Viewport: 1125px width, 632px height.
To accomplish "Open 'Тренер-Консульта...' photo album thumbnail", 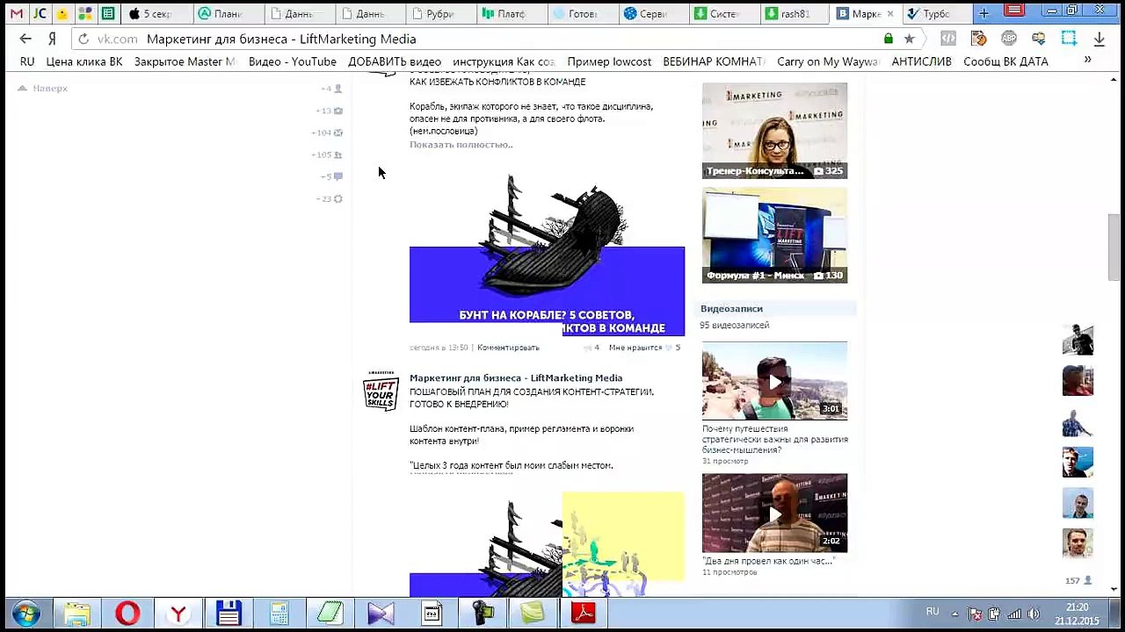I will coord(774,131).
